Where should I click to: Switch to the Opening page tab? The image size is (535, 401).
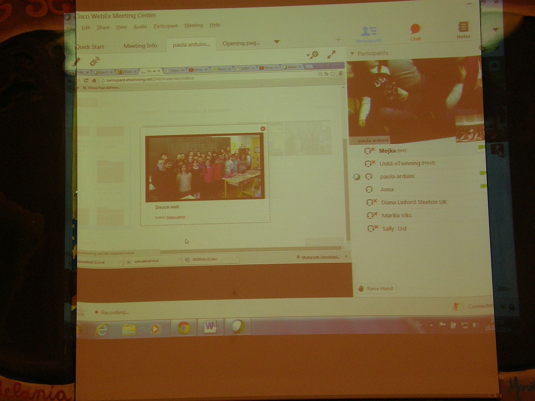click(x=241, y=43)
